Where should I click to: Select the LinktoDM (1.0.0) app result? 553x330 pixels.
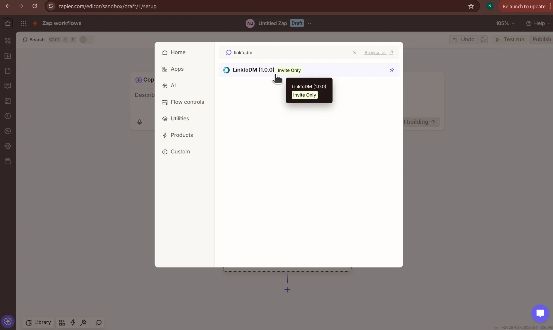pos(309,70)
